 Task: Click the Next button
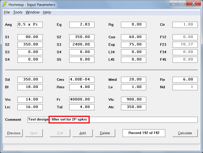click(34, 133)
